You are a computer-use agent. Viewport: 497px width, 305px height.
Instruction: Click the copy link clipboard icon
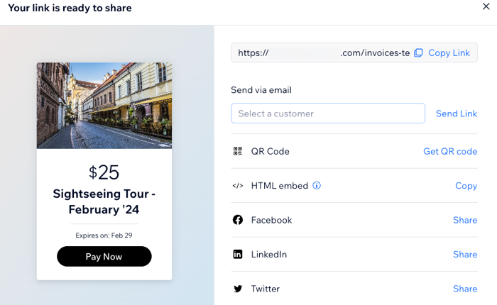(418, 53)
